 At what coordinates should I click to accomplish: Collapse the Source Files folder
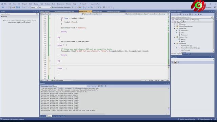(175, 44)
